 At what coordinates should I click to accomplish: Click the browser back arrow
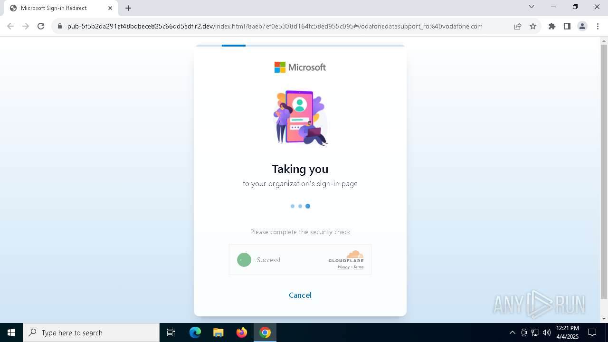click(x=10, y=26)
